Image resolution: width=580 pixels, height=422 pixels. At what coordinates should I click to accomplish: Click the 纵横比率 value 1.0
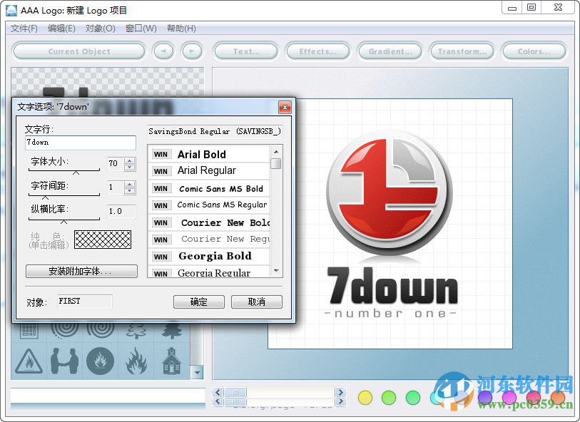121,212
